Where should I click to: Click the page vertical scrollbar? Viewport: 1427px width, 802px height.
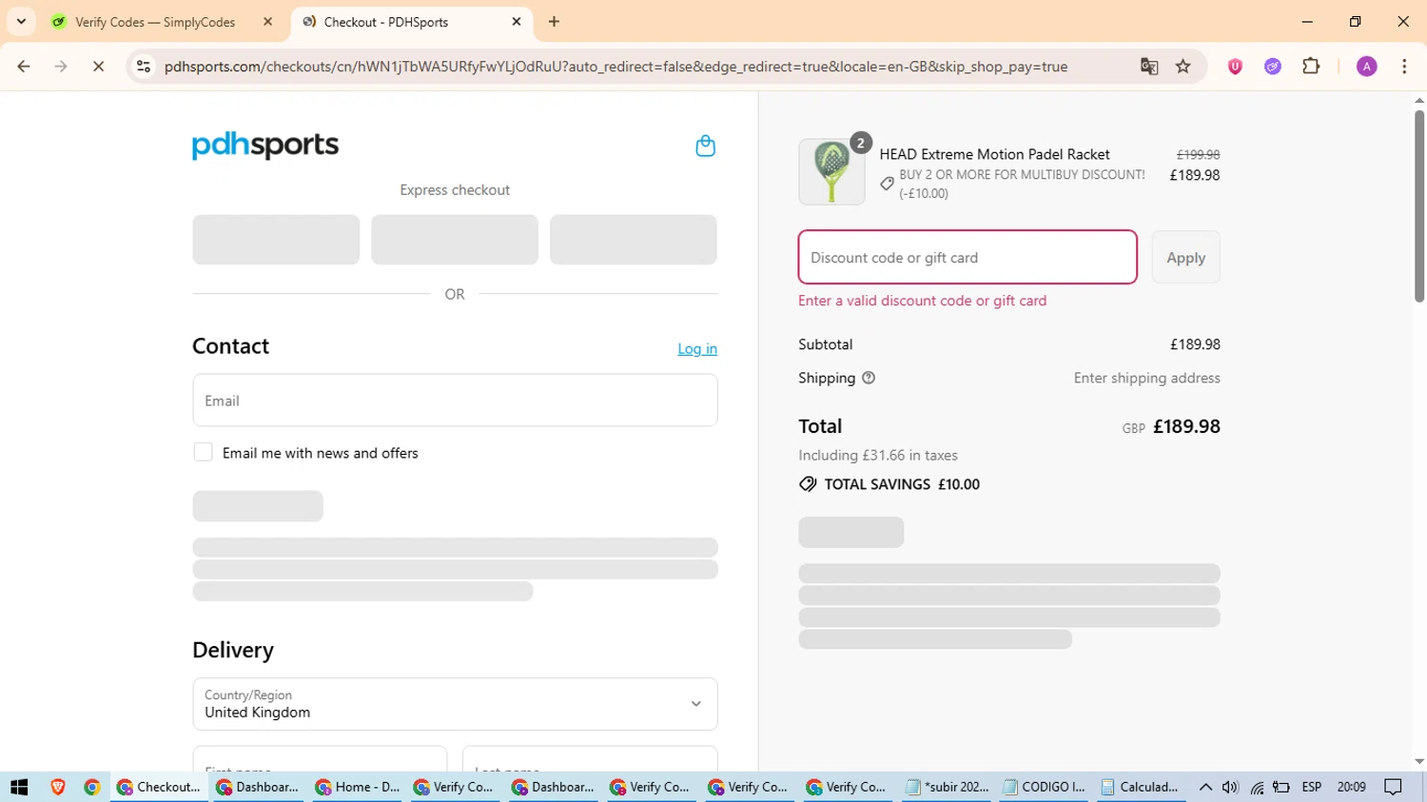click(x=1419, y=206)
